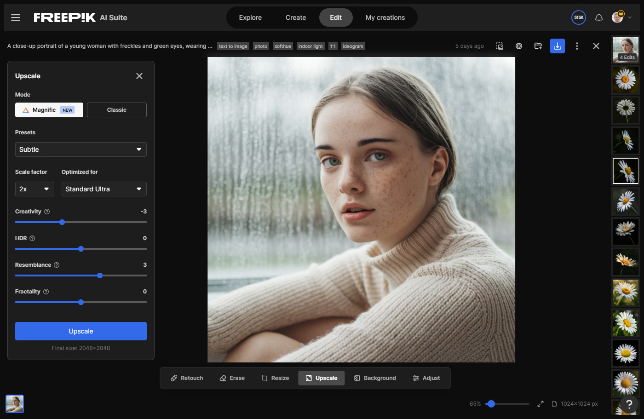
Task: Select Classic upscale mode
Action: click(x=117, y=110)
